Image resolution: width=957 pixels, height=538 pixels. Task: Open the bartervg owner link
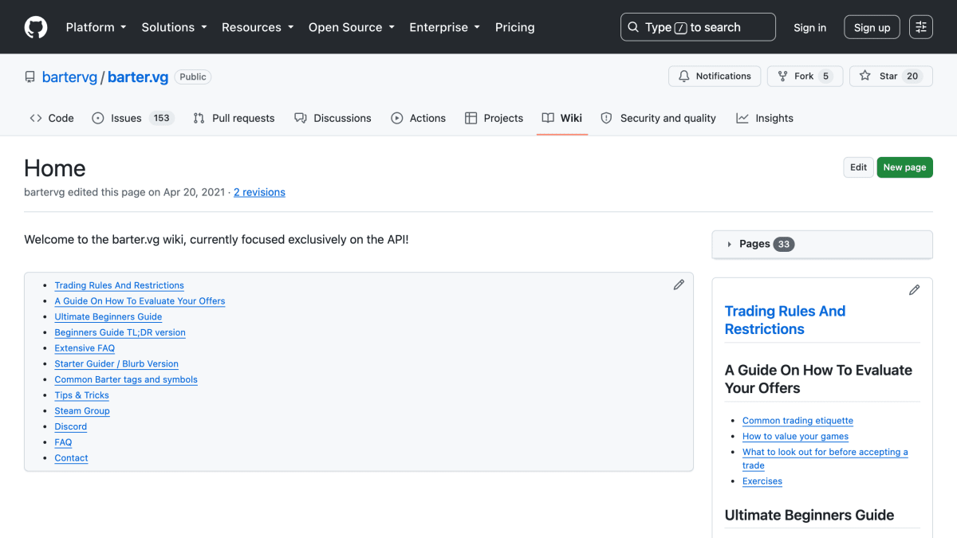click(69, 77)
